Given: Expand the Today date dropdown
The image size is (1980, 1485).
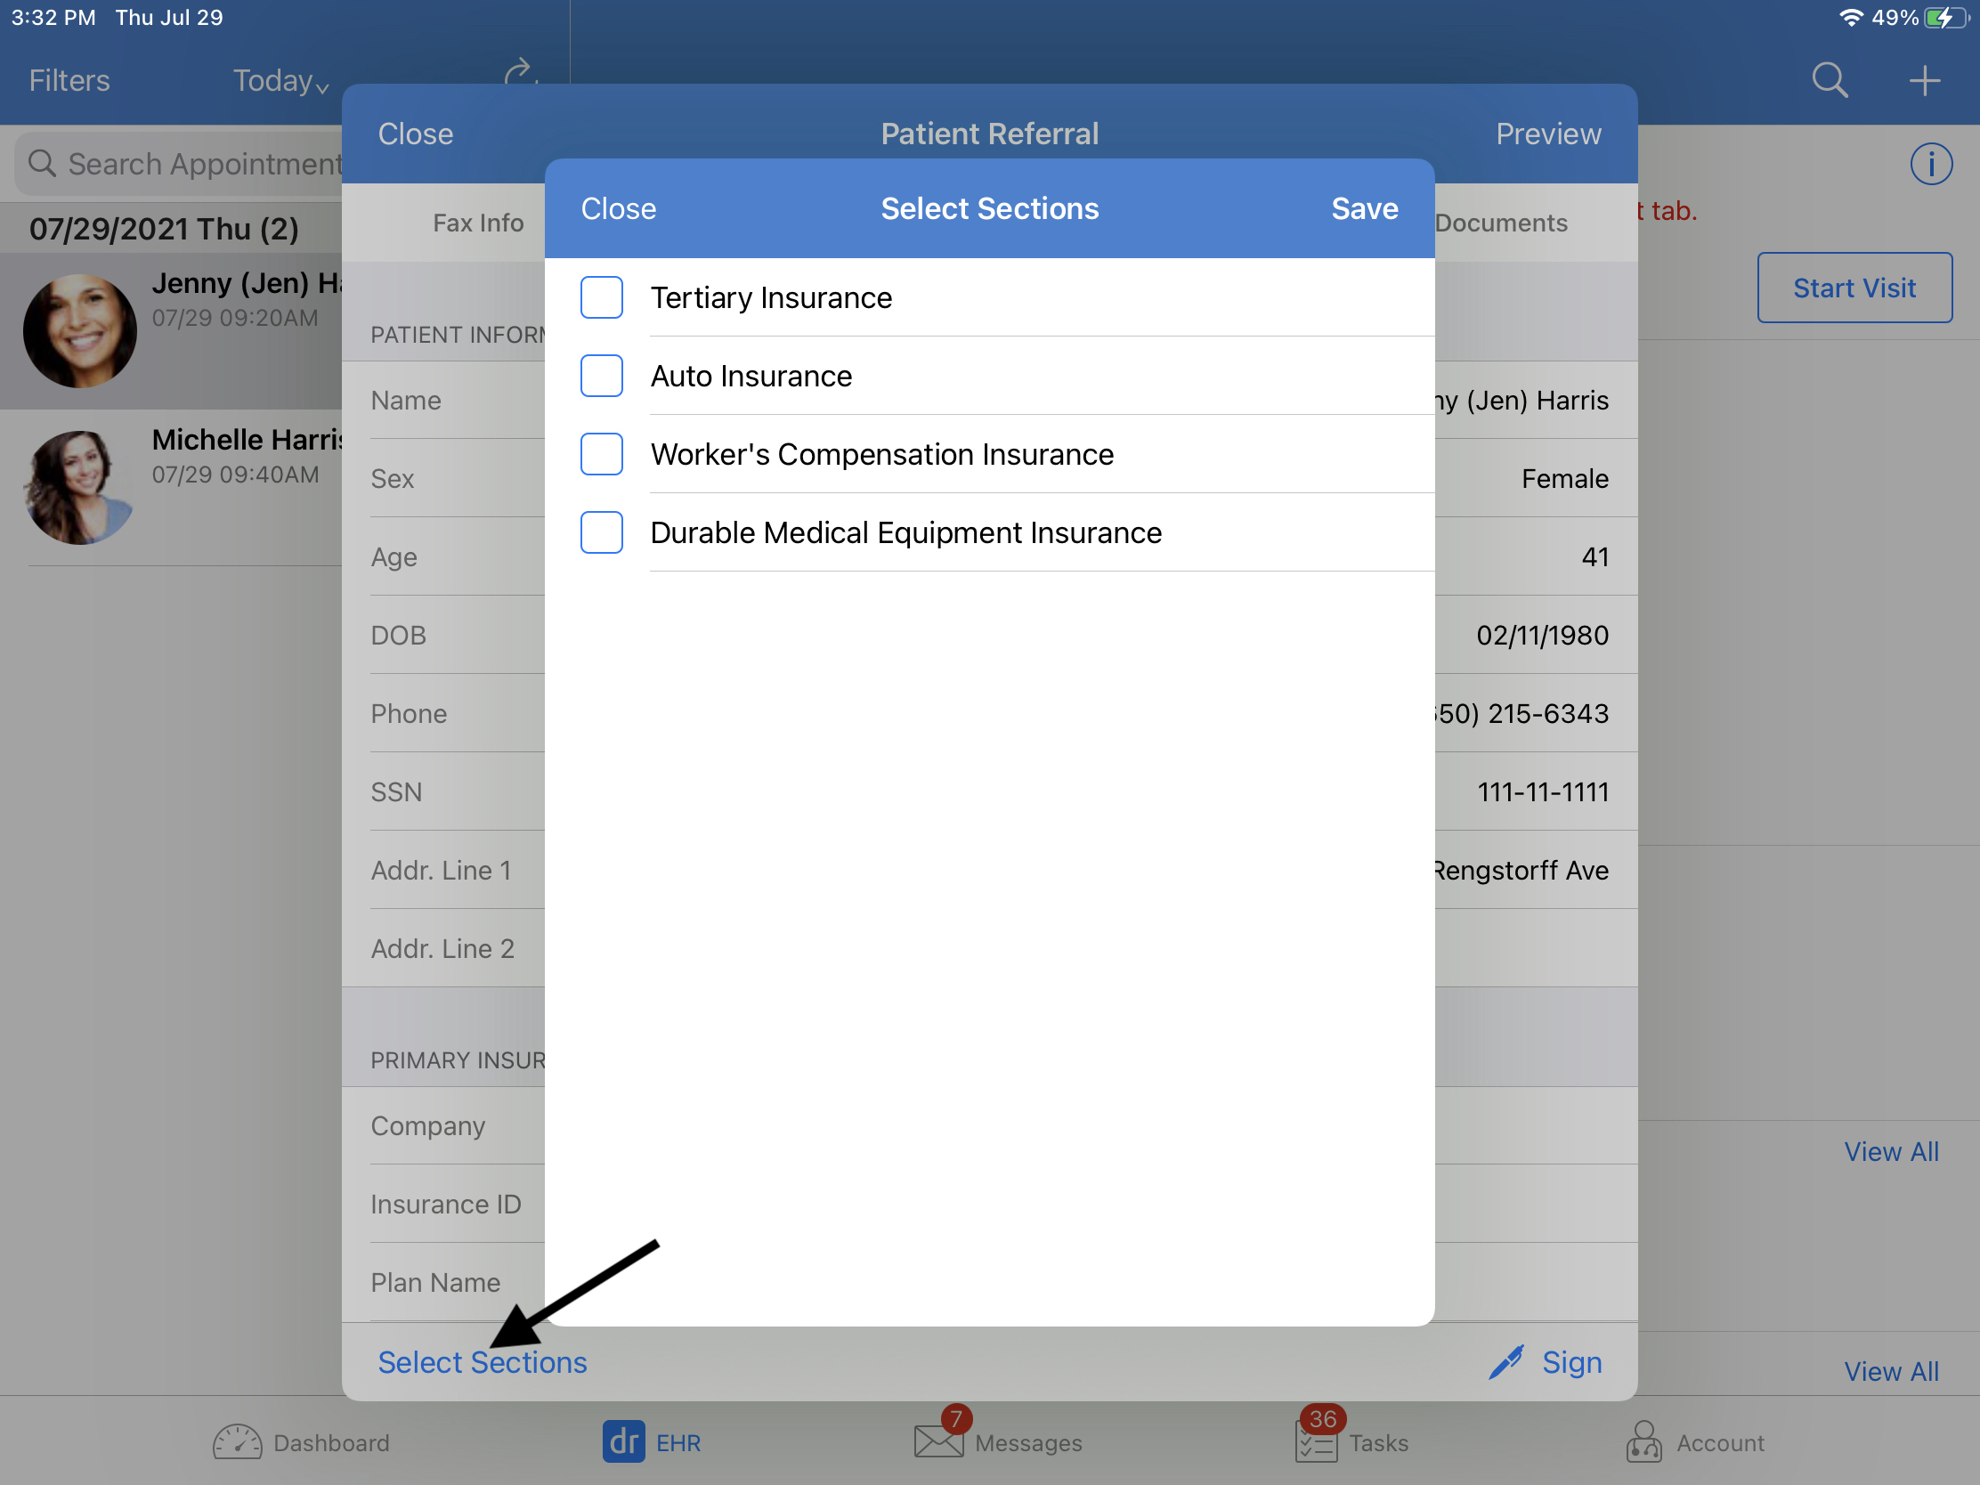Looking at the screenshot, I should pos(281,80).
